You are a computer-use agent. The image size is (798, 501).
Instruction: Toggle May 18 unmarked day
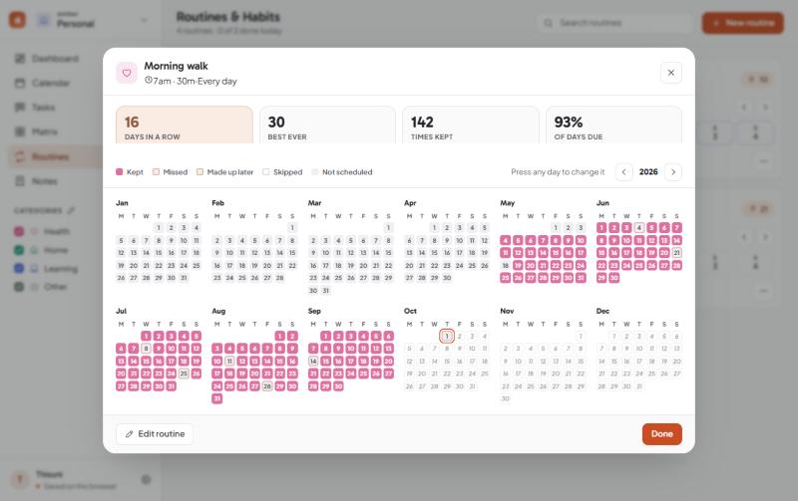pyautogui.click(x=506, y=265)
